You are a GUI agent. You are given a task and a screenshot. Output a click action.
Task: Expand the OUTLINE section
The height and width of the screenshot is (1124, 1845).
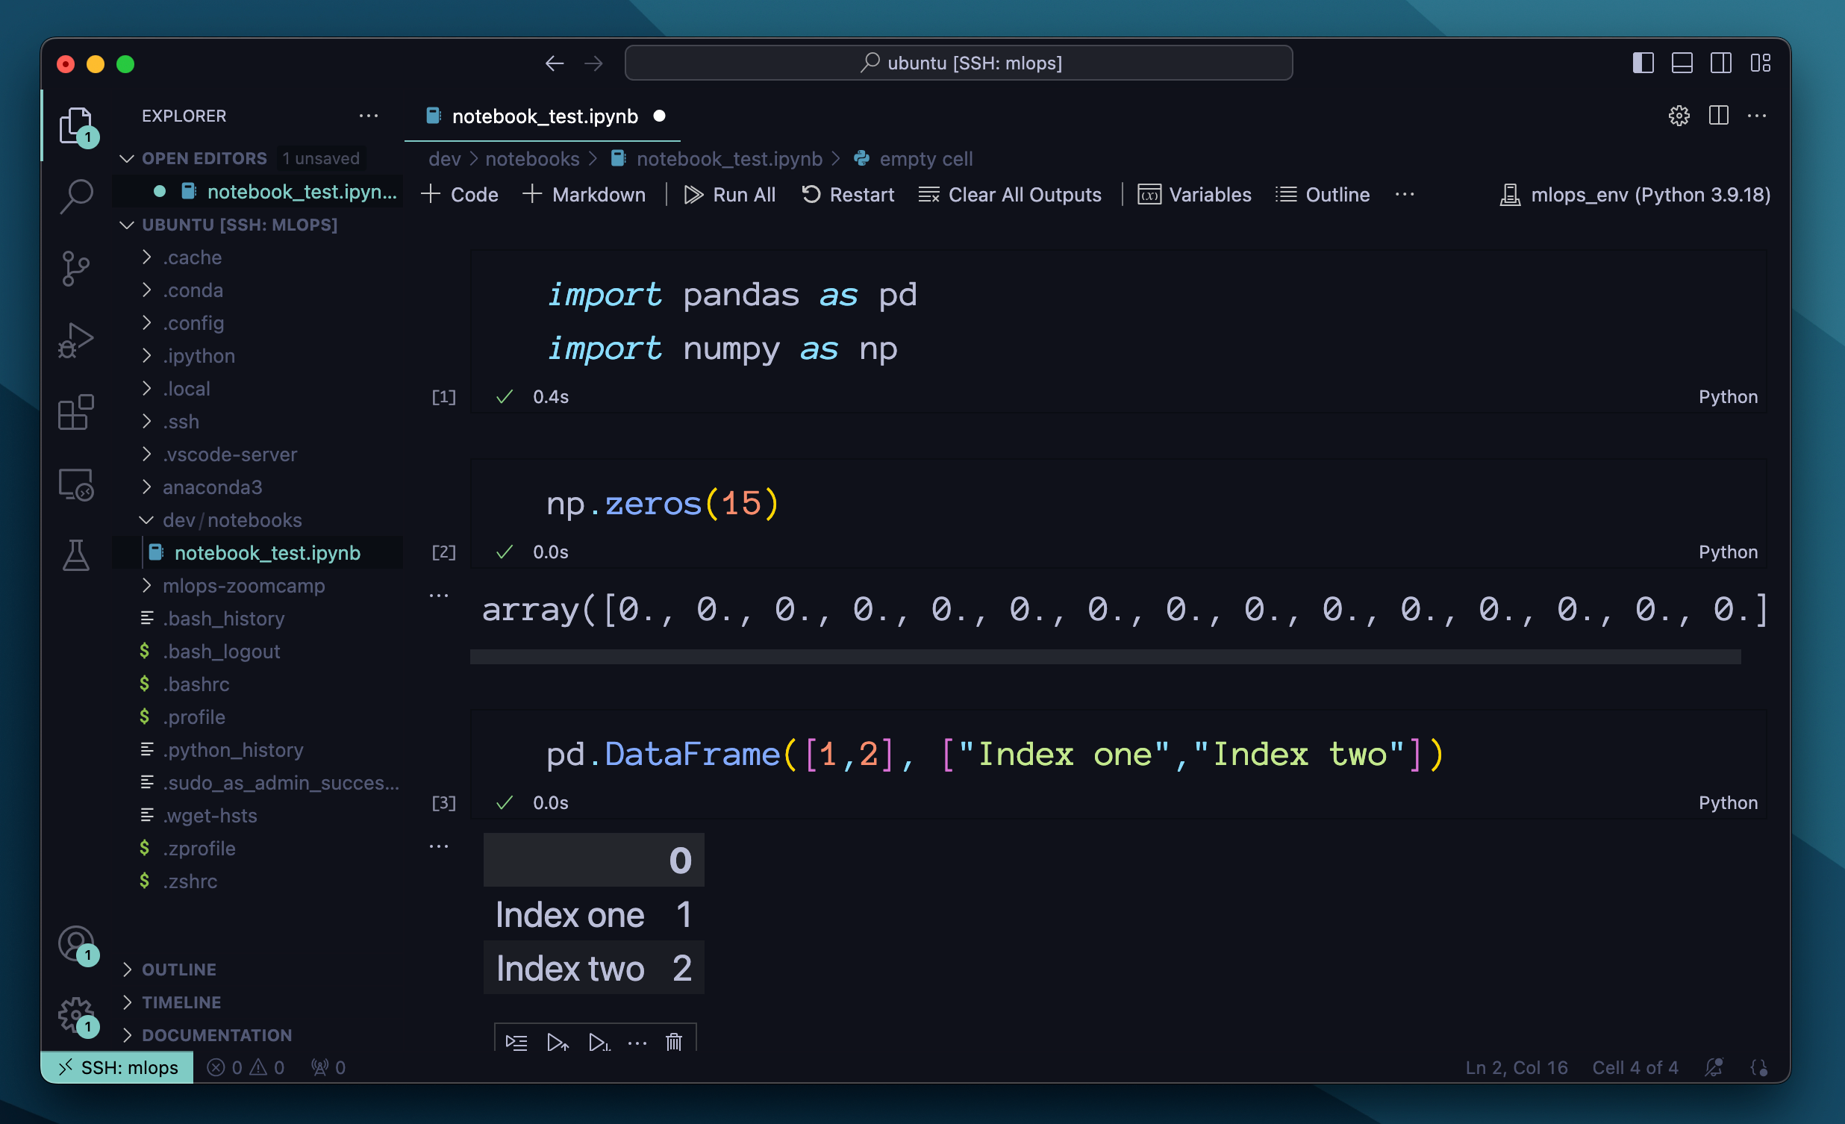click(178, 967)
